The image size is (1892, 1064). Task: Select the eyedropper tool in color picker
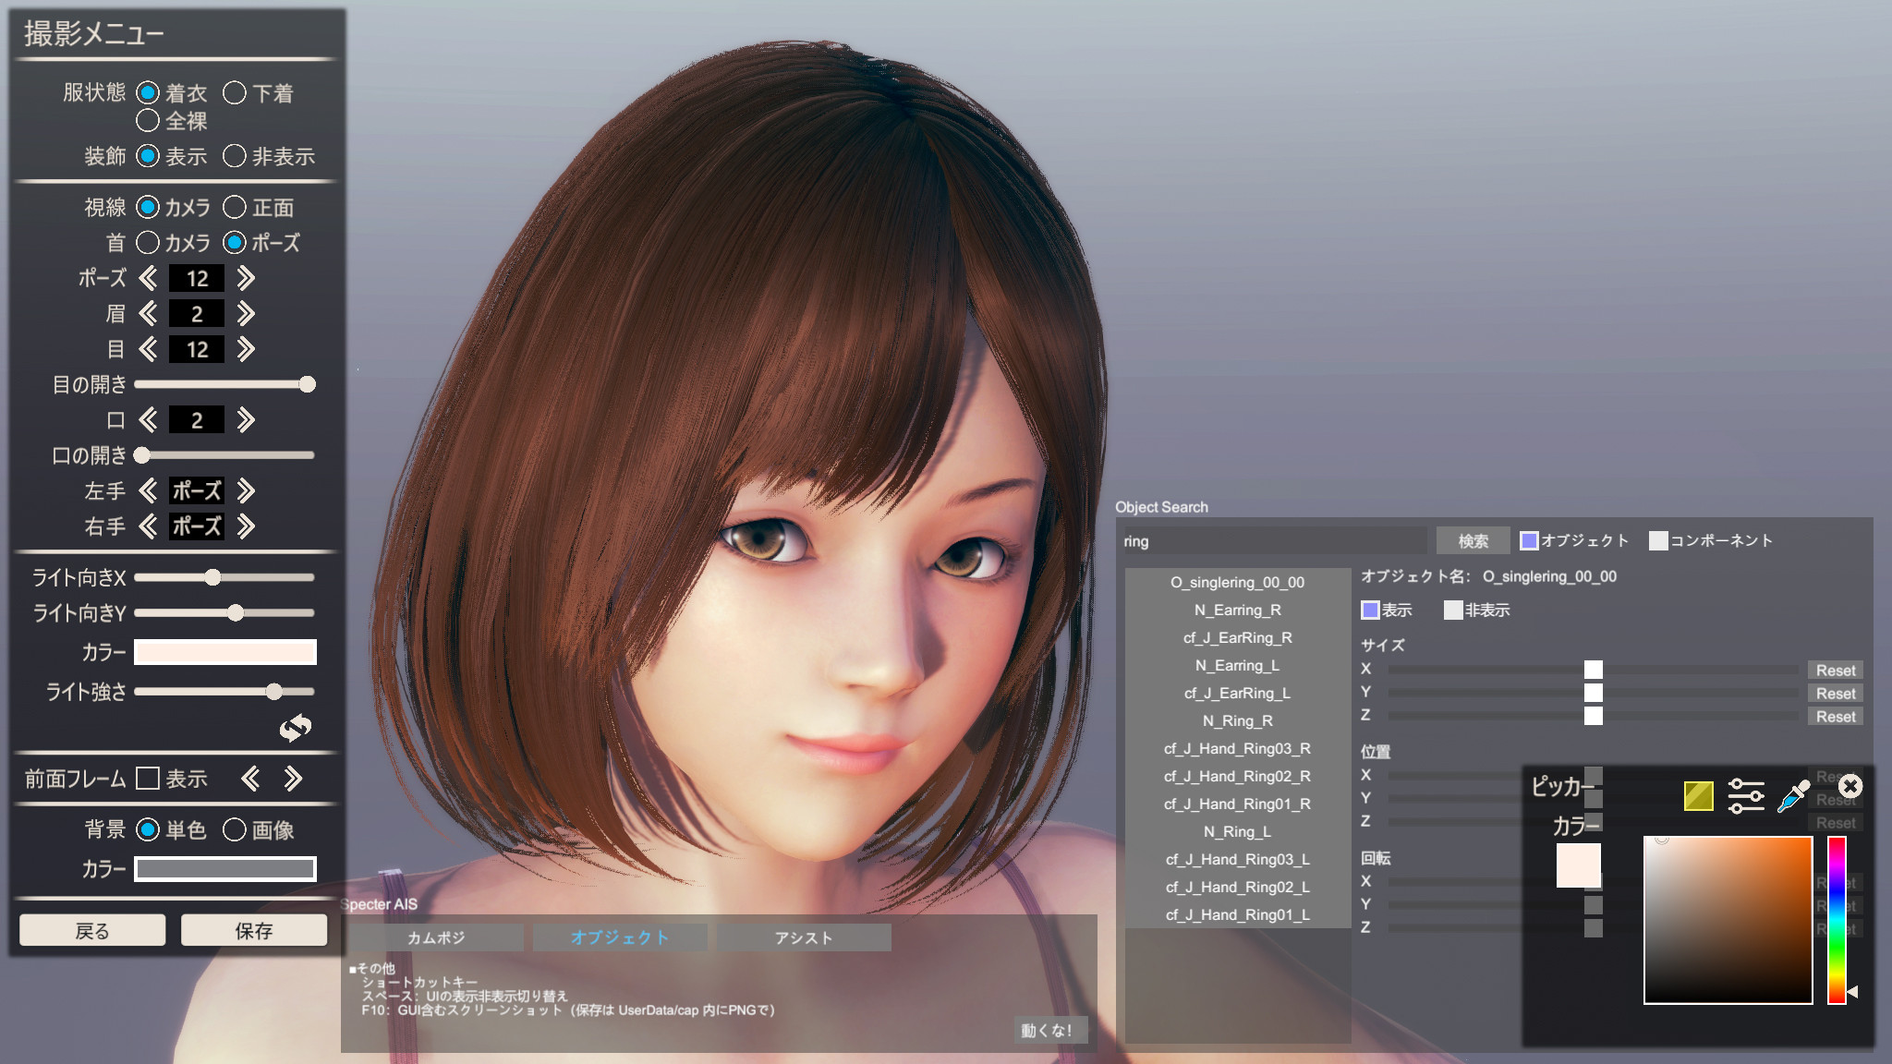1793,795
